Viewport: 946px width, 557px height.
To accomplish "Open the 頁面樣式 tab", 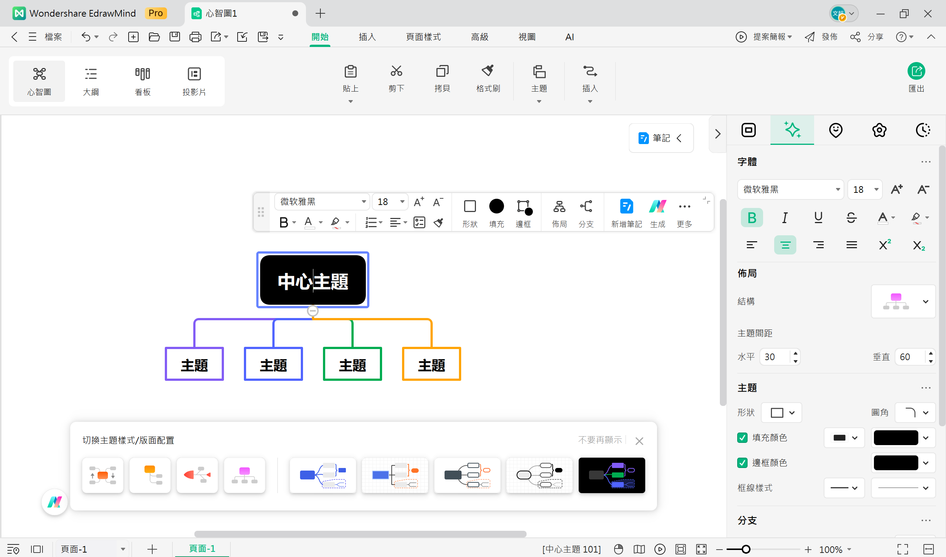I will coord(423,37).
